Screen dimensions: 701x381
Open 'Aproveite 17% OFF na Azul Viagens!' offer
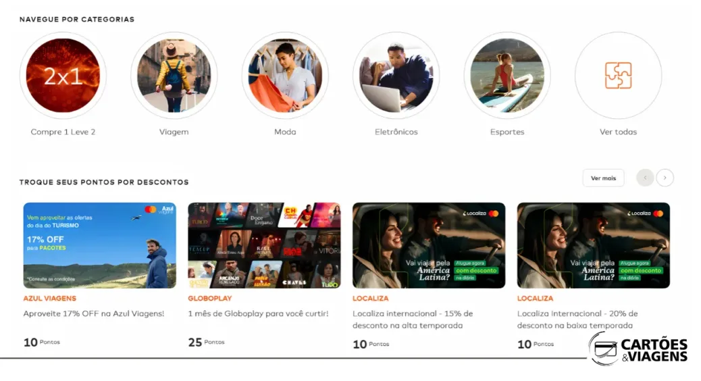point(94,313)
